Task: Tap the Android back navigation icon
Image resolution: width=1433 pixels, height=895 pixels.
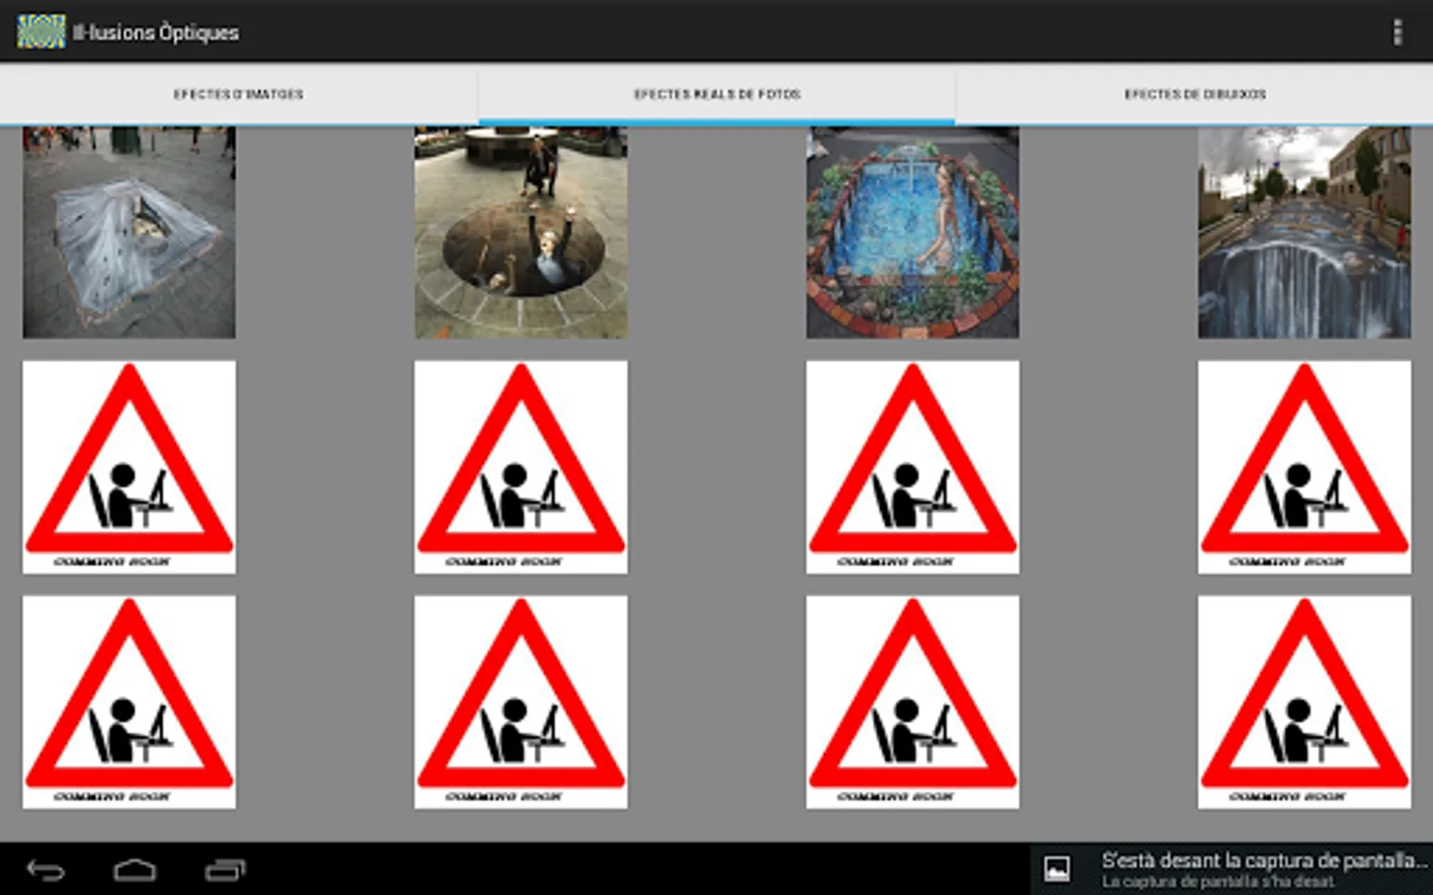Action: click(x=46, y=871)
